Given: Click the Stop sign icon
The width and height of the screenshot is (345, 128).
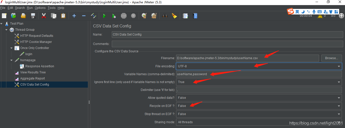Looking at the screenshot, I should click(124, 16).
